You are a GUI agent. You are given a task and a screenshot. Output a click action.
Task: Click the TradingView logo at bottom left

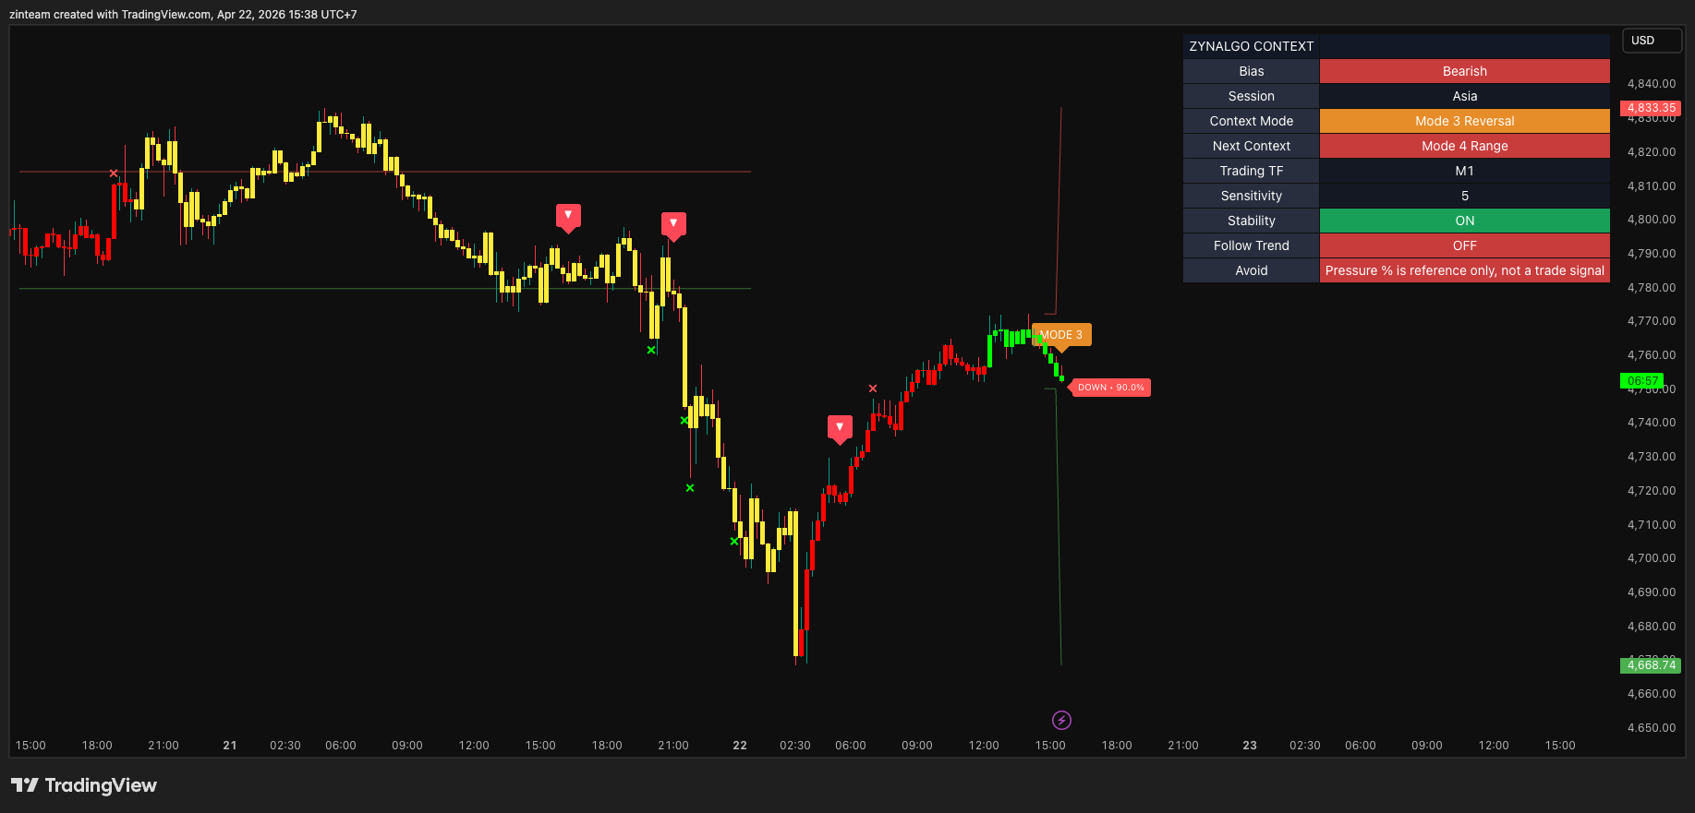coord(84,785)
